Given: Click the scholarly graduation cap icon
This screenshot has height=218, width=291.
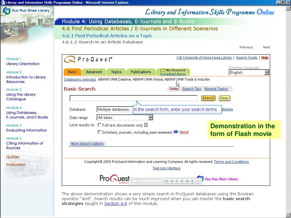Looking at the screenshot, I should coord(176,132).
